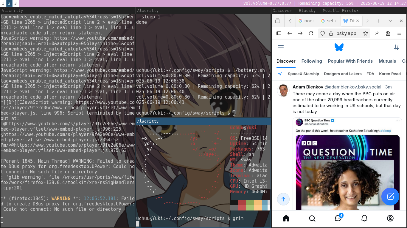This screenshot has width=407, height=228.
Task: Open a new Firefox tab
Action: 378,21
